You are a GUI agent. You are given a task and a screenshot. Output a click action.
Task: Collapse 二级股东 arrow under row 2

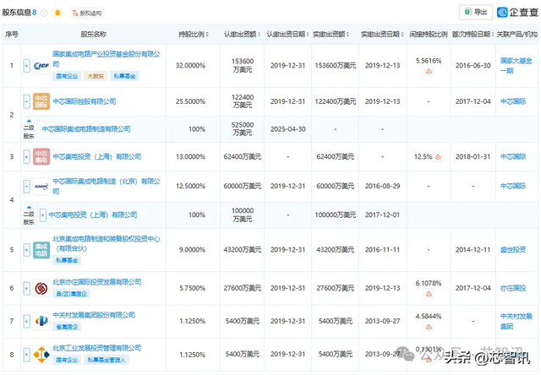[x=29, y=121]
